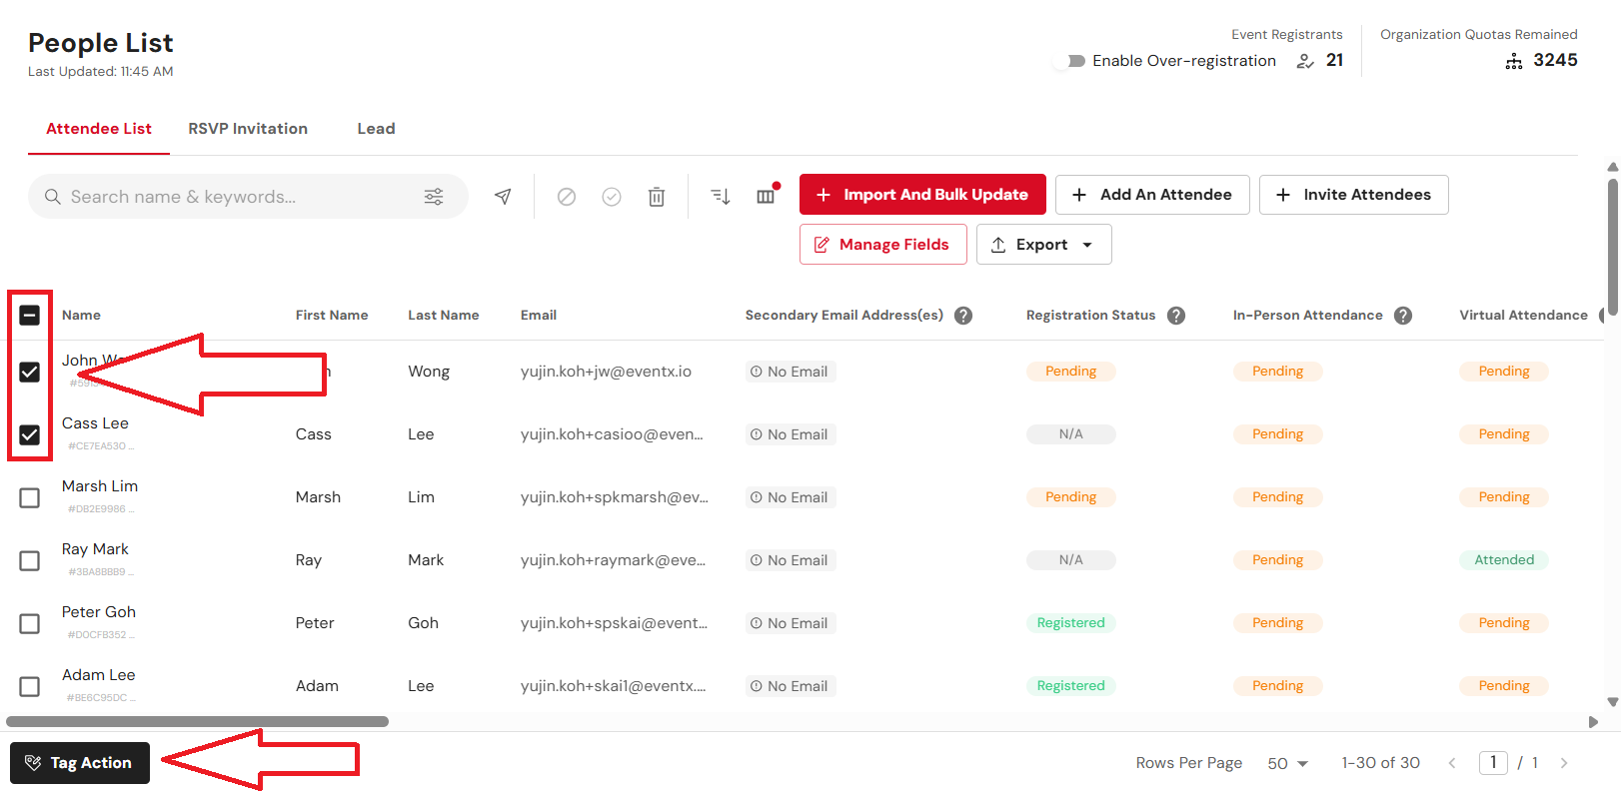Click the block/ban circle icon
Screen dimensions: 1621x791
tap(567, 197)
